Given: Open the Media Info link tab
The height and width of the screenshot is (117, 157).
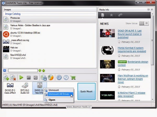Looking at the screenshot, I should (x=120, y=15).
